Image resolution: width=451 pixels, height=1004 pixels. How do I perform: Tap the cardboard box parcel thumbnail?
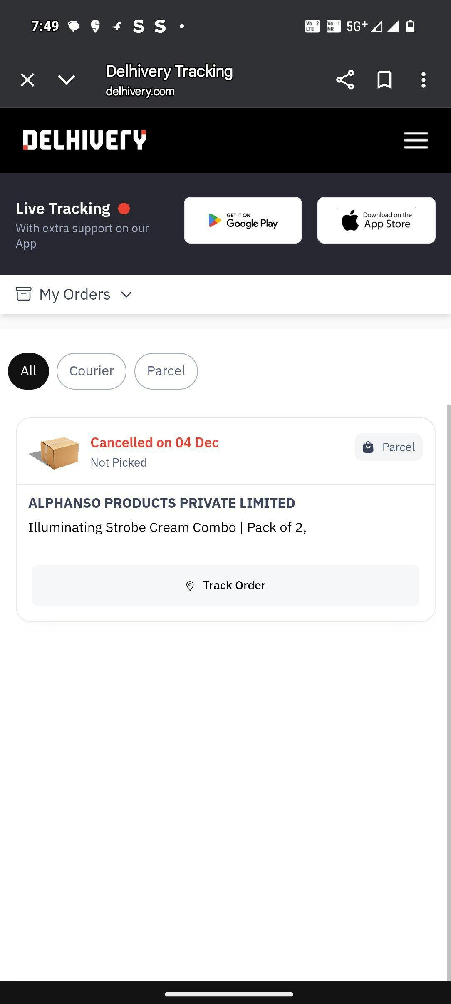coord(55,452)
